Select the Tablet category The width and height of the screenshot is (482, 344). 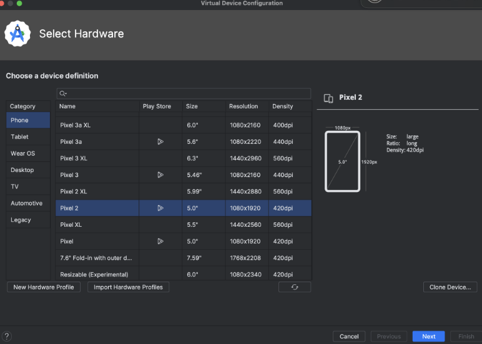pyautogui.click(x=28, y=137)
